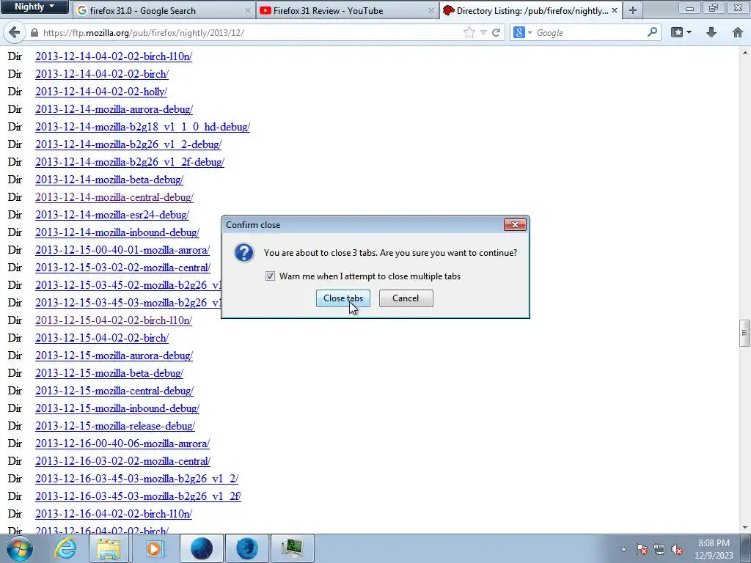Launch Internet Explorer from the taskbar
The height and width of the screenshot is (563, 751).
pos(65,548)
